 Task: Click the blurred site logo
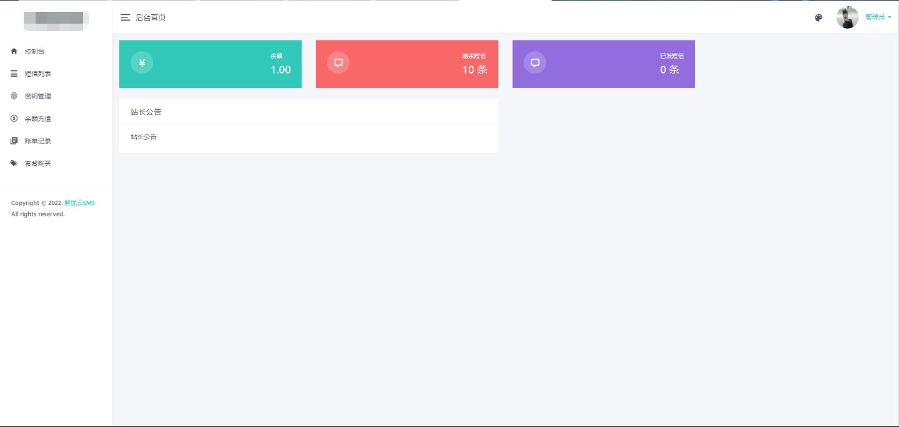[56, 21]
